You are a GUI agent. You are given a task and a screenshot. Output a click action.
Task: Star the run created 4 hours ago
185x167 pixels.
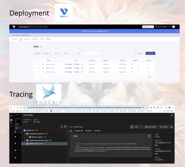tap(39, 72)
